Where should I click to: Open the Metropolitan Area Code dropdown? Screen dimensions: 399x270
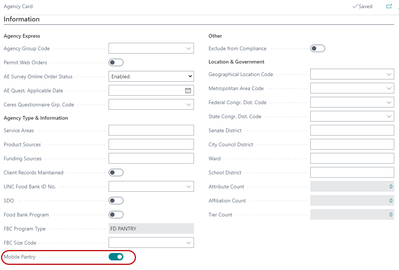[389, 88]
